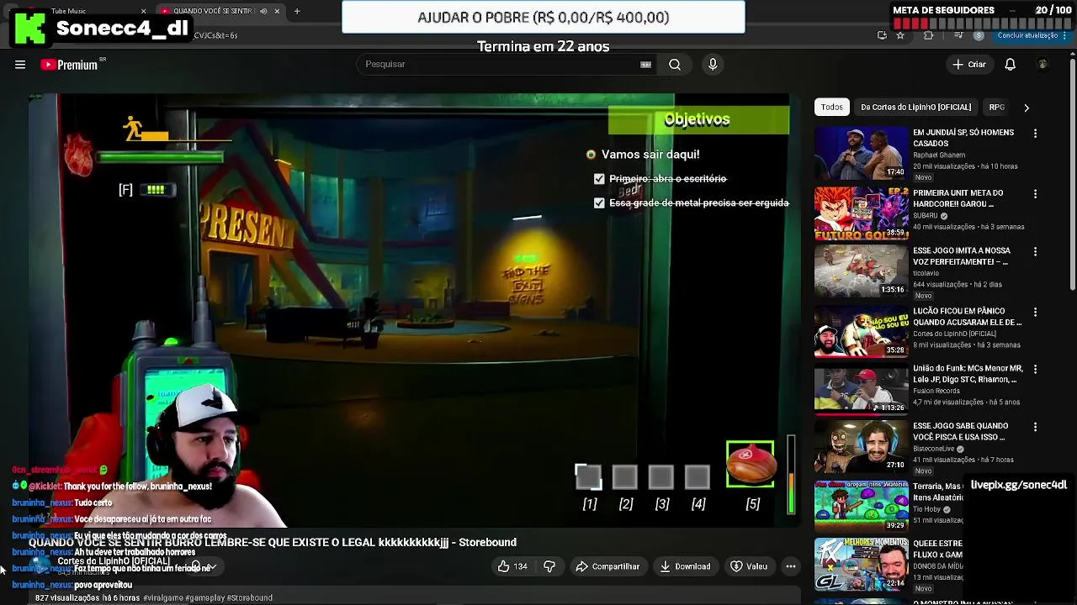The height and width of the screenshot is (605, 1077).
Task: Open the YouTube hamburger guide menu
Action: point(20,65)
